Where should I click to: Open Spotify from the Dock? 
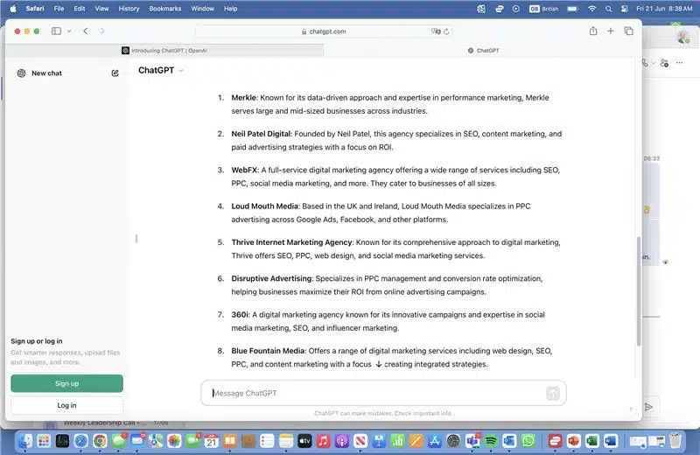(491, 441)
